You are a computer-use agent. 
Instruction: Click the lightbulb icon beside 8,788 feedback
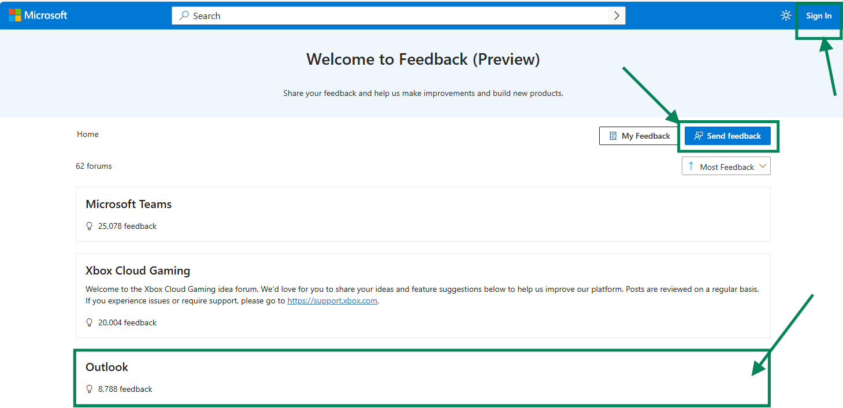[x=89, y=389]
